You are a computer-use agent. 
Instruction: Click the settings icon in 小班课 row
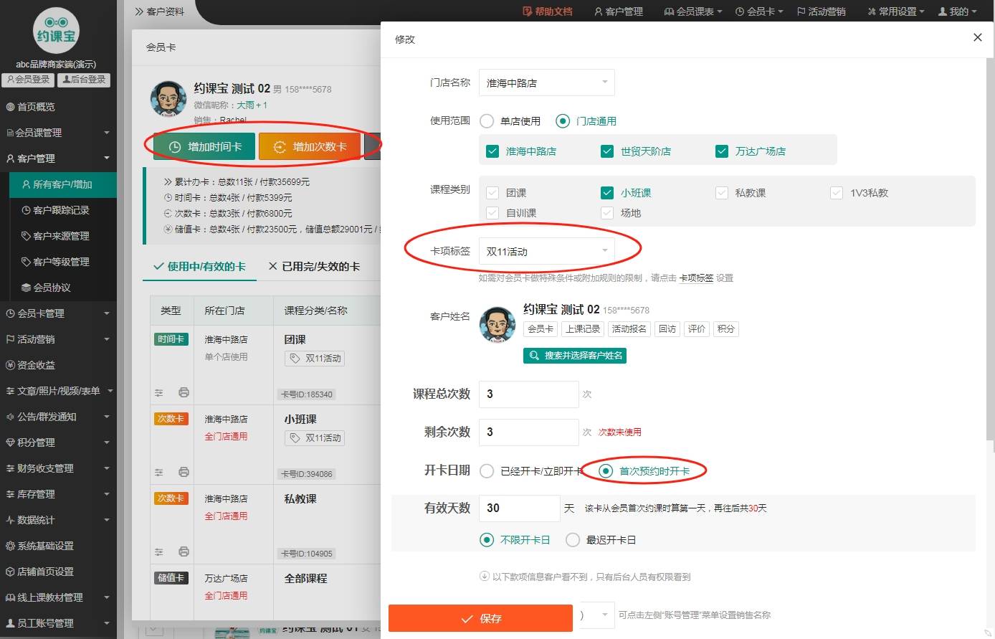pyautogui.click(x=159, y=472)
